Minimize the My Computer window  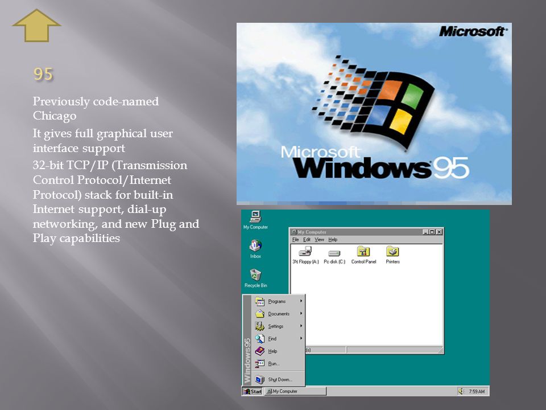point(425,232)
